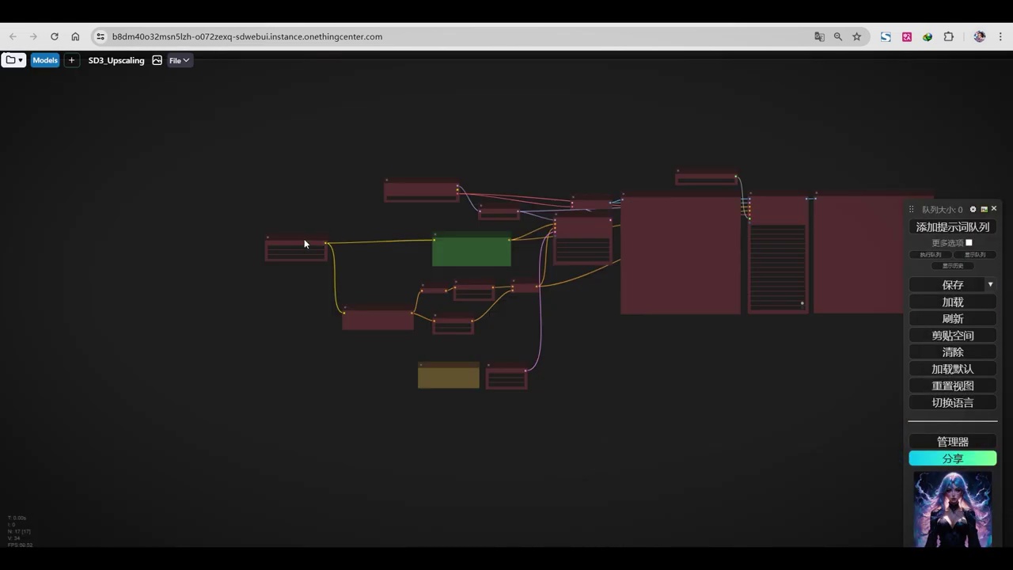The image size is (1013, 570).
Task: Grab the queue panel drag handle
Action: click(x=912, y=209)
